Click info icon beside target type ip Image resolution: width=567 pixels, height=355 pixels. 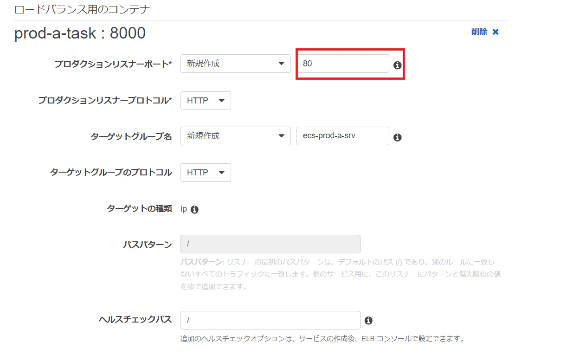[x=194, y=209]
